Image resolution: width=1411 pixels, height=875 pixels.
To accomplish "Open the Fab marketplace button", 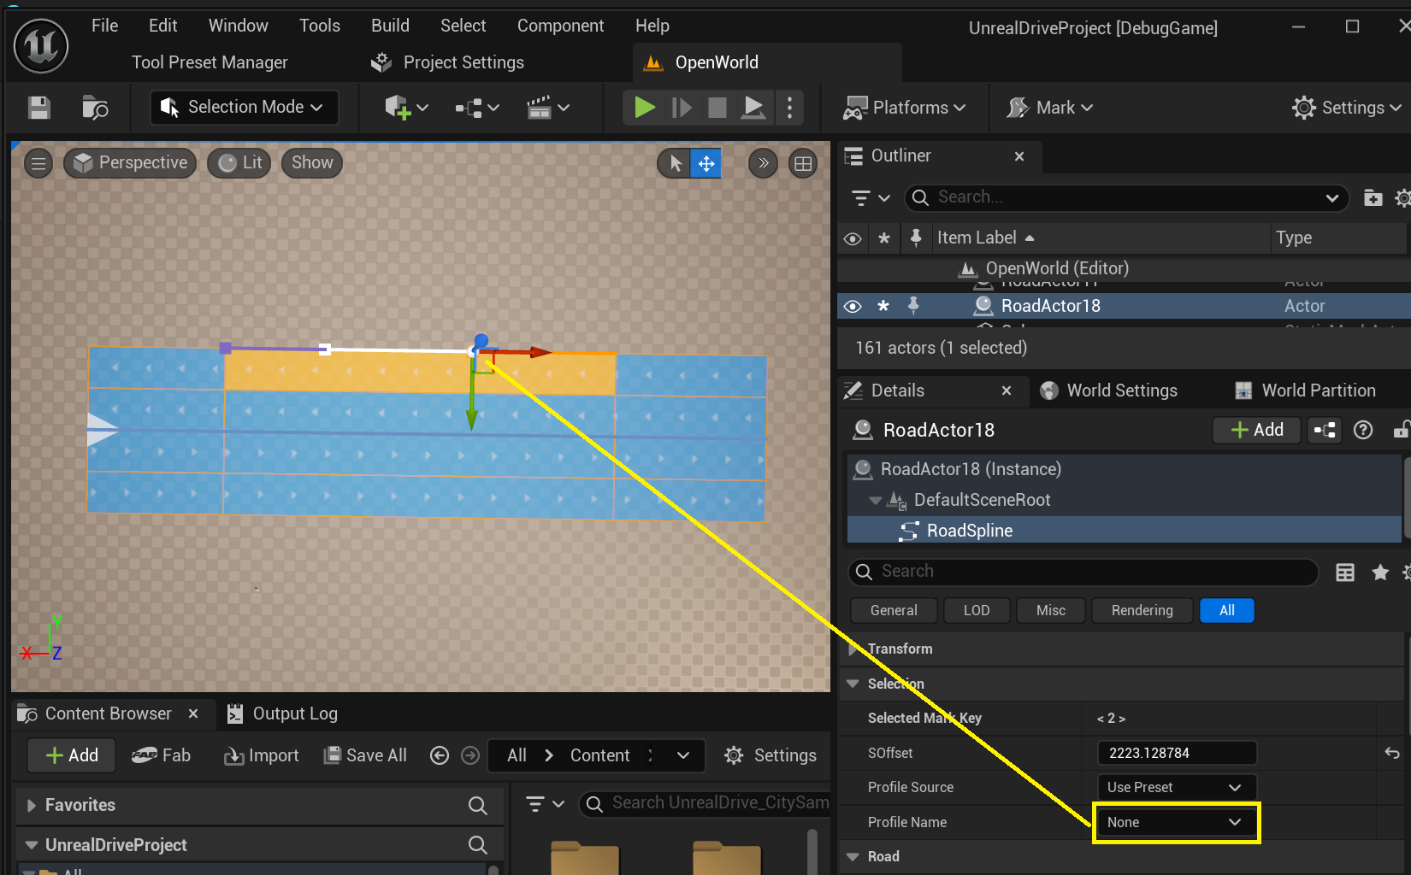I will (161, 755).
